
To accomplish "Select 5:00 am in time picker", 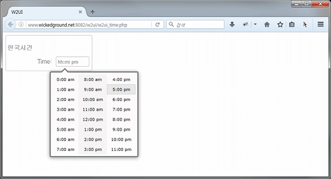I will click(65, 129).
